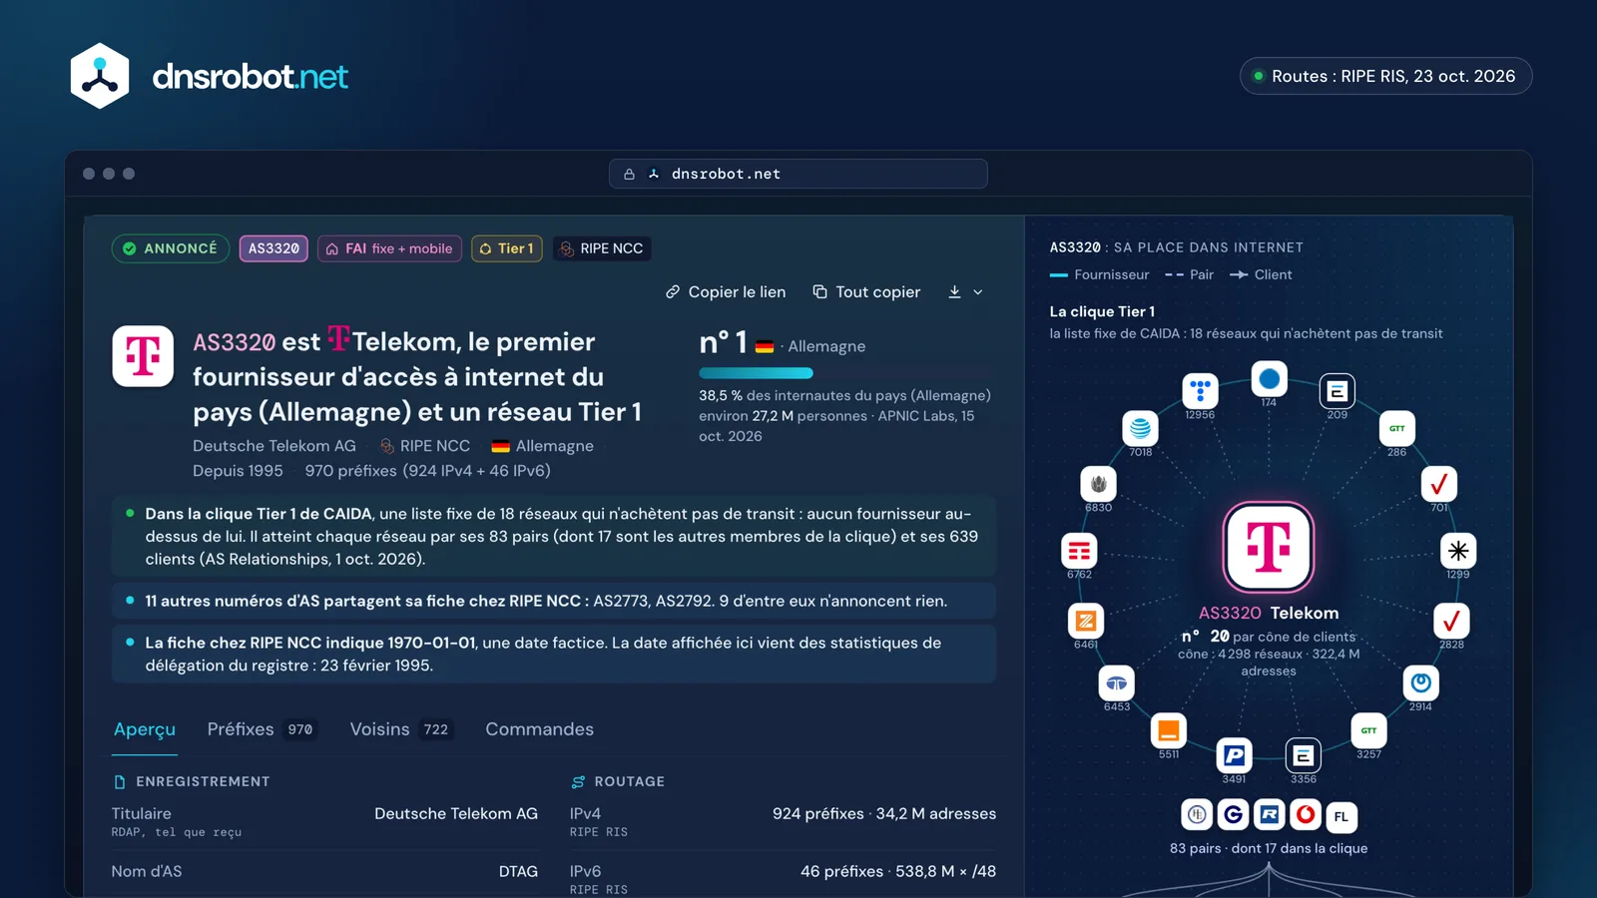Image resolution: width=1597 pixels, height=898 pixels.
Task: Open the AS5511 Orange node
Action: click(x=1169, y=730)
